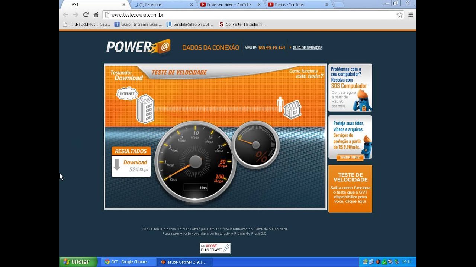Open the Converter Hexadecim bookmark
The image size is (476, 267).
[x=242, y=24]
